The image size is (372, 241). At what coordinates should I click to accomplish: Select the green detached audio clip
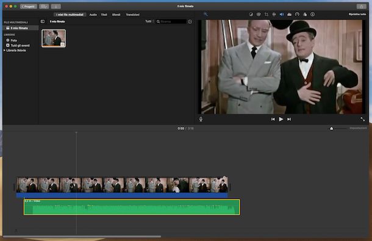click(132, 207)
